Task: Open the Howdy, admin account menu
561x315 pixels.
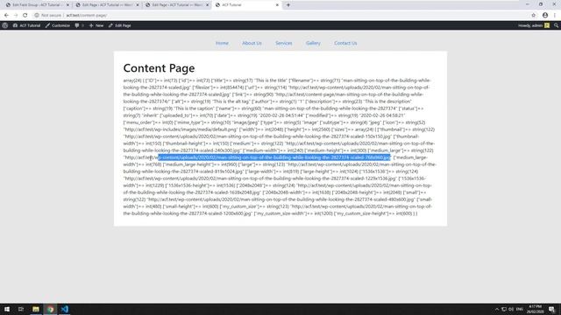Action: pos(533,25)
